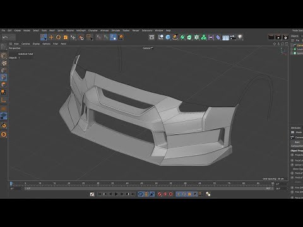Image resolution: width=303 pixels, height=227 pixels.
Task: Open the Mesh menu
Action: pos(52,30)
